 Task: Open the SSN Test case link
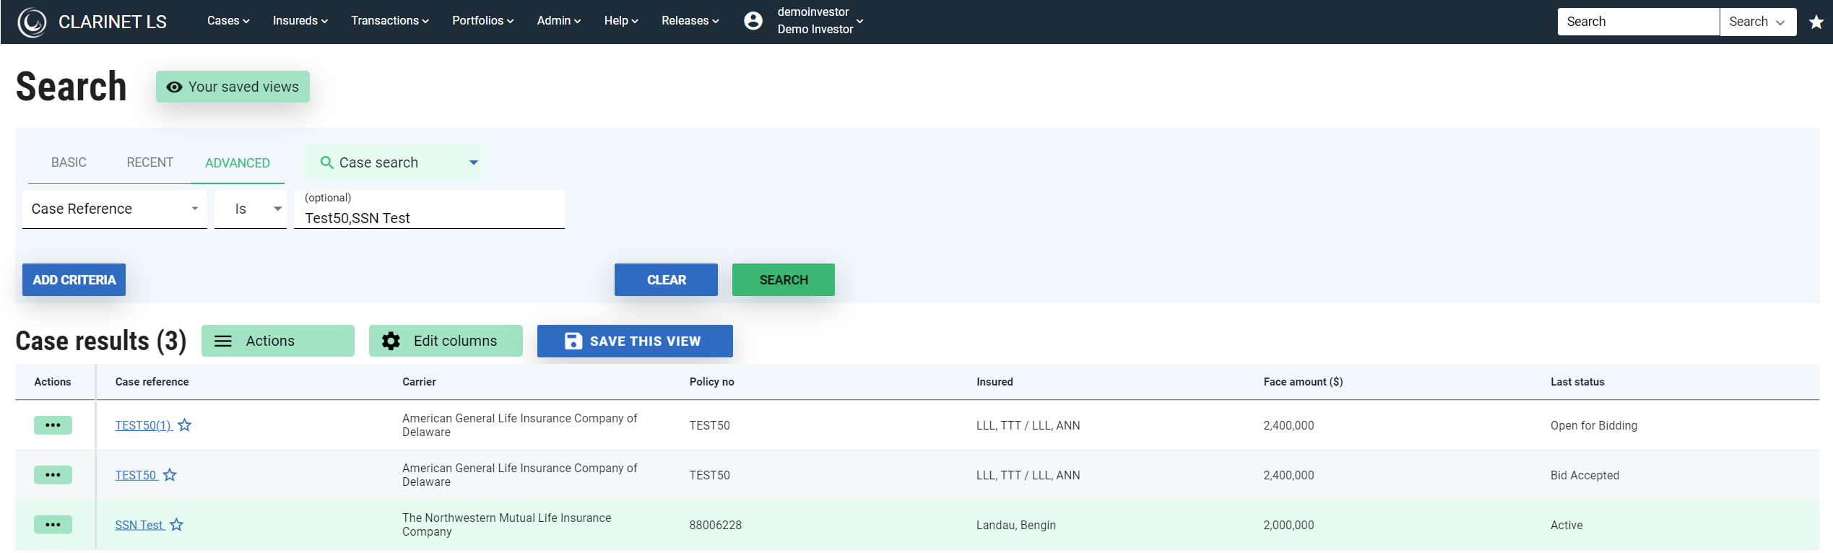[139, 526]
